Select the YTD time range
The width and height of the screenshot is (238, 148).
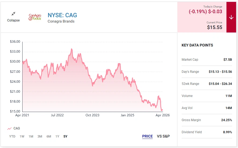coord(12,136)
